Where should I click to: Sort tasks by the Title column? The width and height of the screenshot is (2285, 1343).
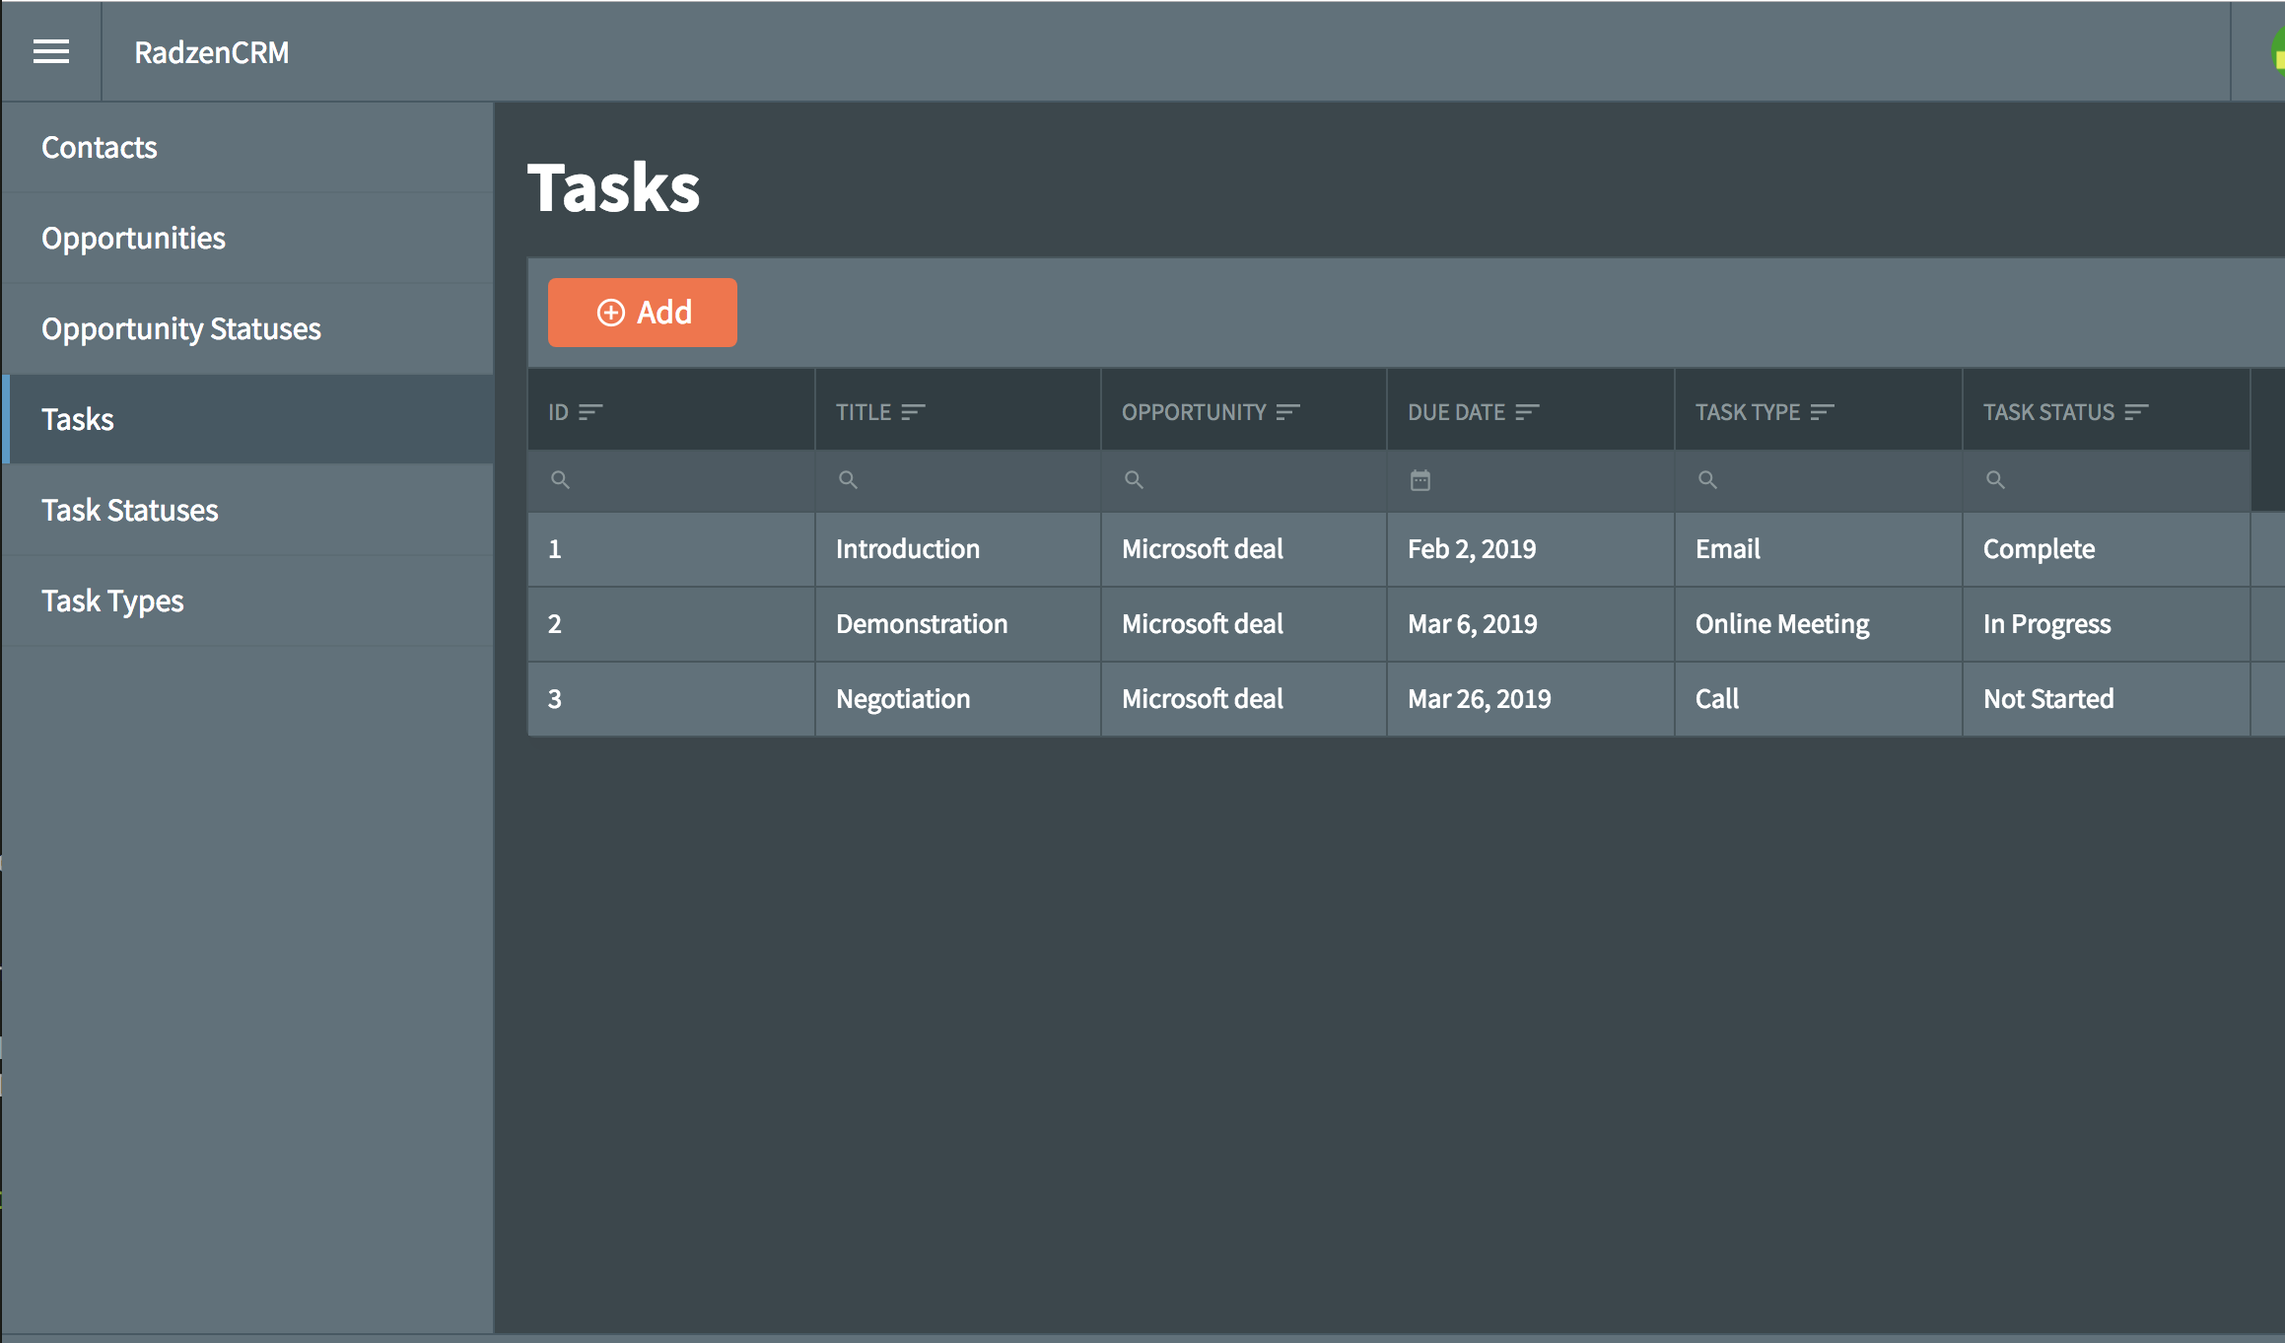pos(913,411)
